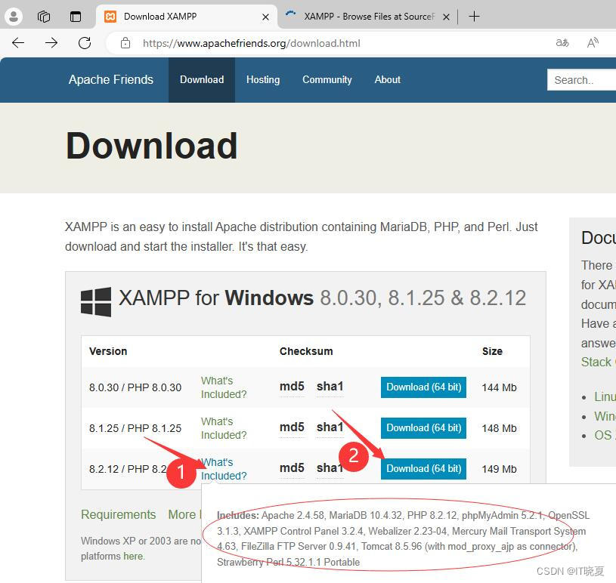Open the browser profile avatar icon

[x=14, y=17]
